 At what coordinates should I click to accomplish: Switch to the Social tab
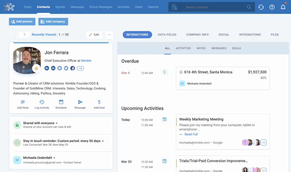tap(224, 35)
